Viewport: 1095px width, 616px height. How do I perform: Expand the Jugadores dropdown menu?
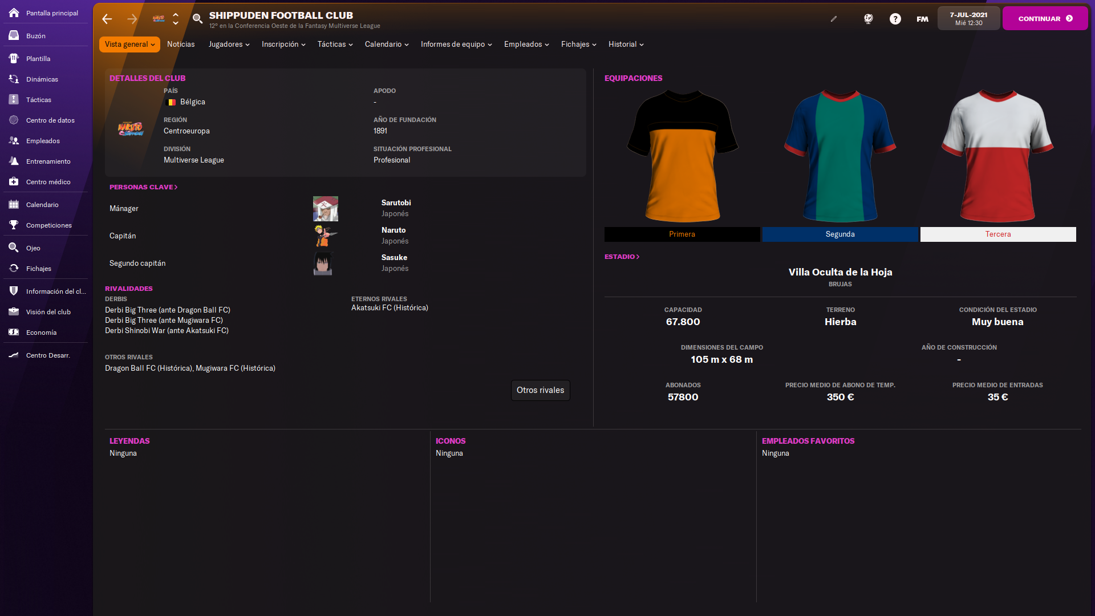(x=229, y=44)
